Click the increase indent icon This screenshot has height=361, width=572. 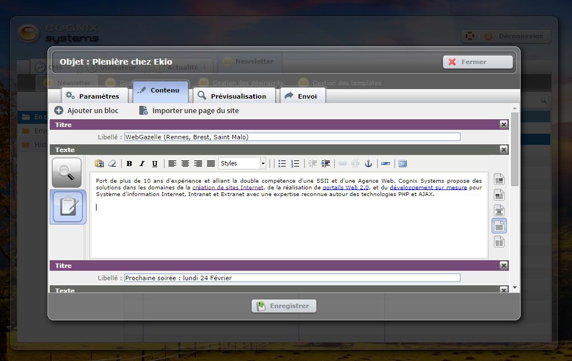(x=325, y=164)
